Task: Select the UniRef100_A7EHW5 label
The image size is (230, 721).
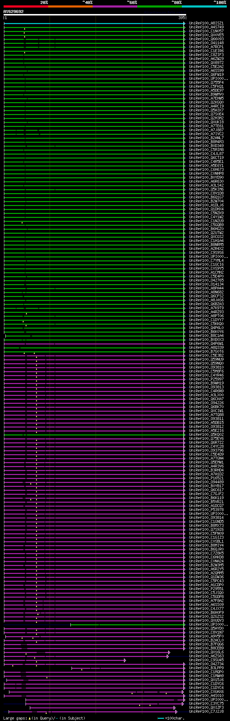Action: (x=206, y=99)
